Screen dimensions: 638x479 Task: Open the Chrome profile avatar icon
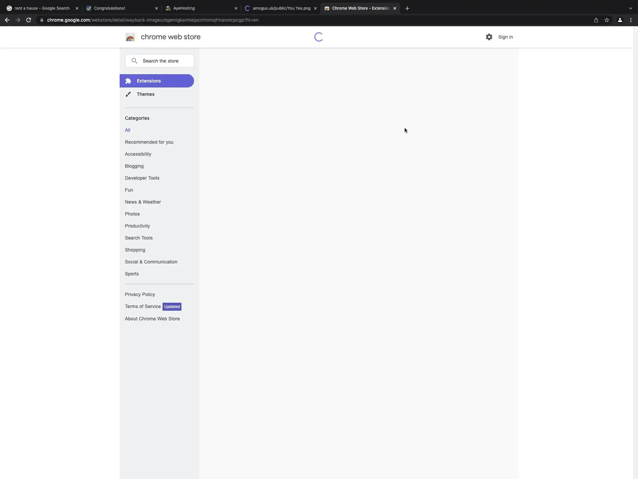click(620, 20)
